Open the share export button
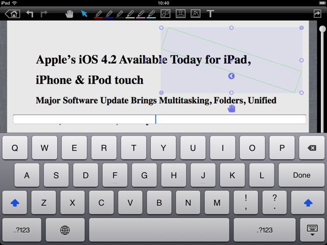Screen dimensions: 327x245 point(317,14)
